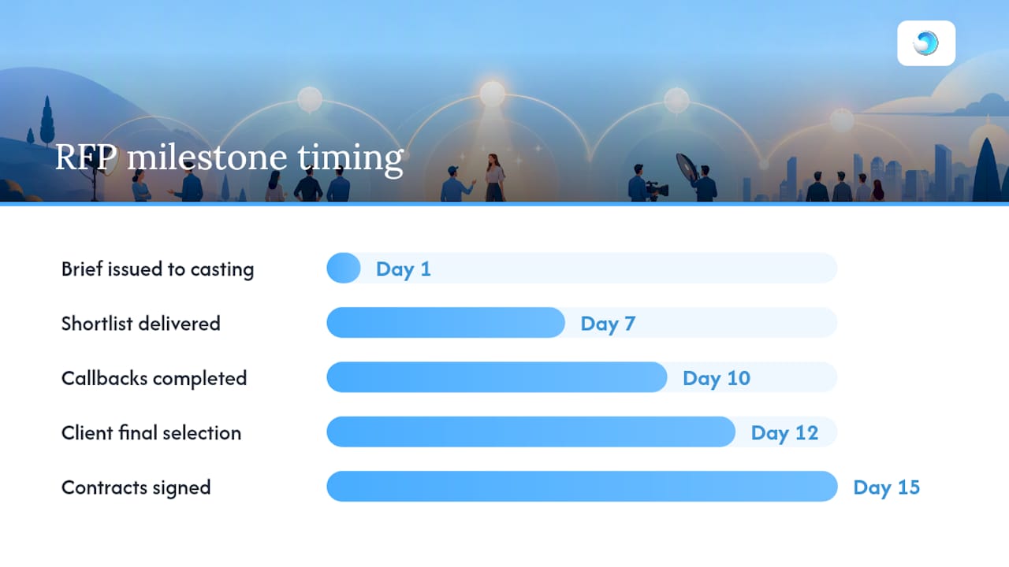The image size is (1009, 567).
Task: Select the RFP milestone timing title
Action: pos(229,157)
